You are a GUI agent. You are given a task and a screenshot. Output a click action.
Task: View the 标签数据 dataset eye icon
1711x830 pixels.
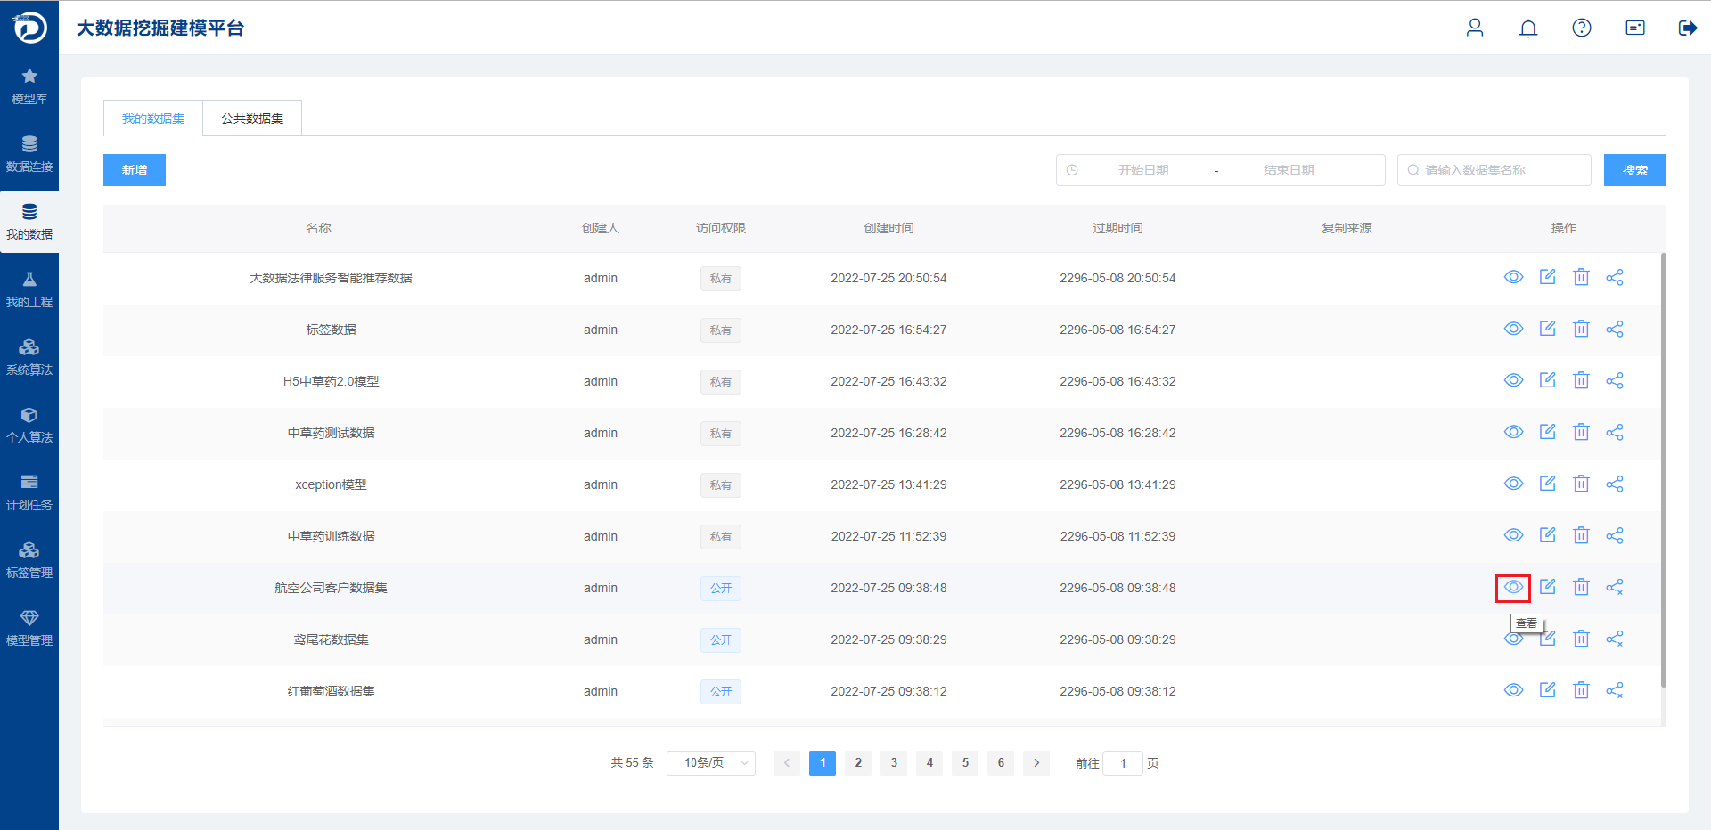tap(1514, 329)
